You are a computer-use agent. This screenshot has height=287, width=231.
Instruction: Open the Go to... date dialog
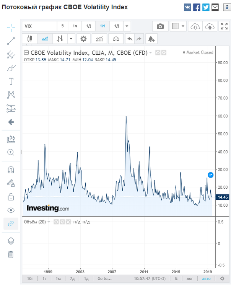(x=104, y=279)
